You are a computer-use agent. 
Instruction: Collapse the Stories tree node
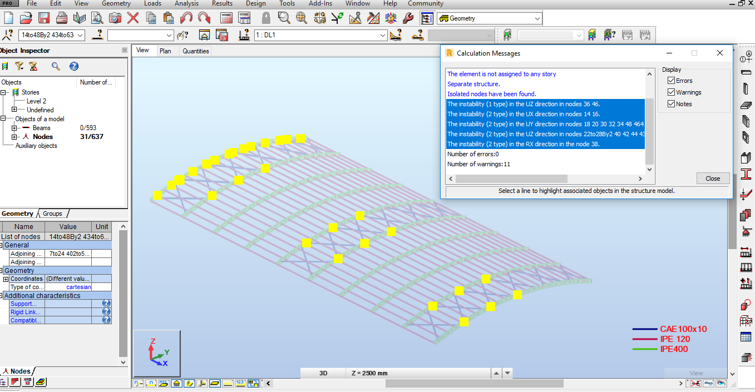click(x=3, y=92)
